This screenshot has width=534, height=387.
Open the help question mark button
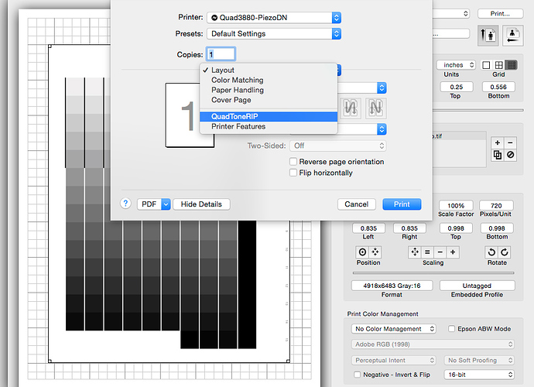click(125, 204)
